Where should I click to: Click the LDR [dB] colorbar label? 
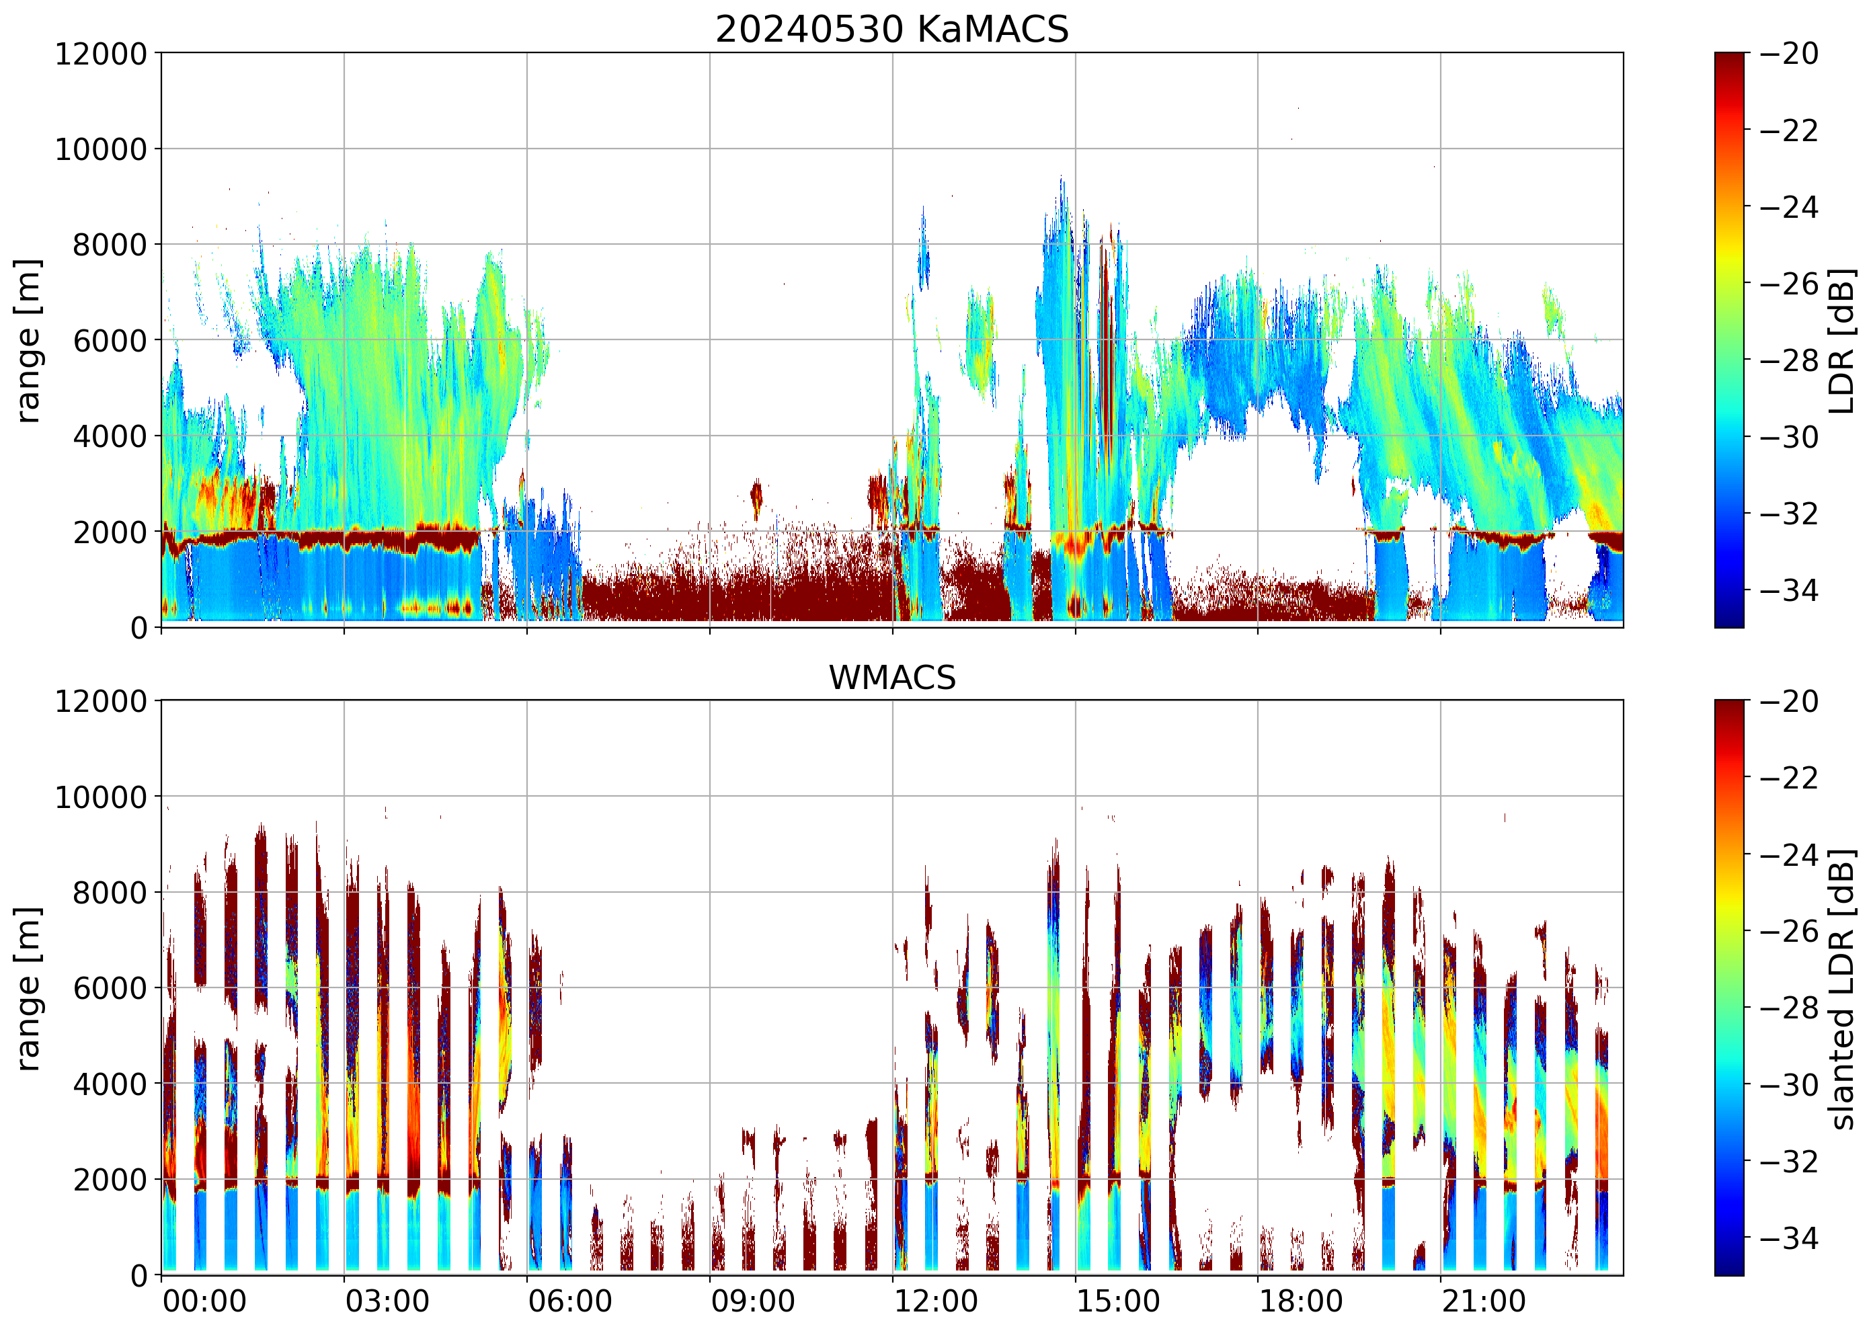tap(1841, 340)
